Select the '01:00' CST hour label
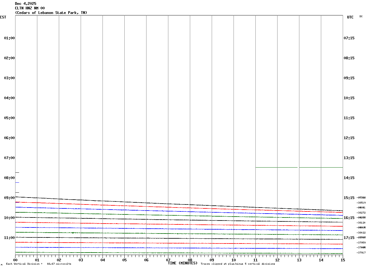 9,38
